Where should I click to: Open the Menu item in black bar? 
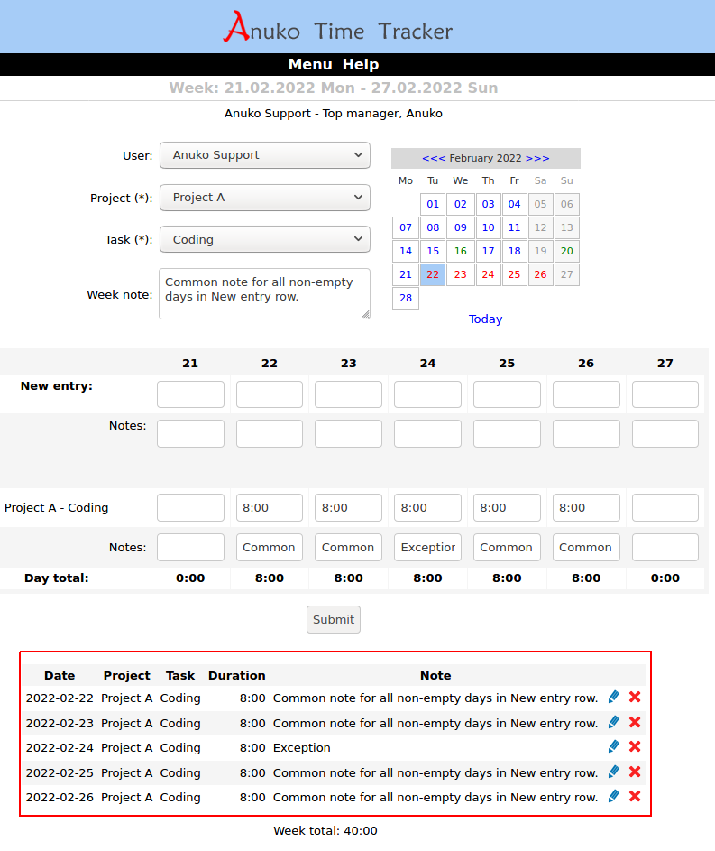[x=310, y=65]
